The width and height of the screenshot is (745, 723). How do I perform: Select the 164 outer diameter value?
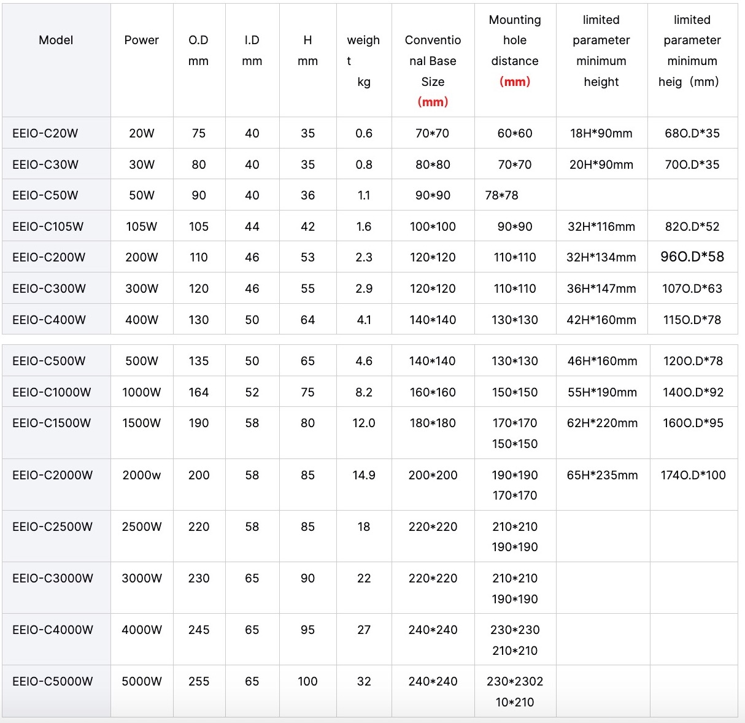pos(198,392)
